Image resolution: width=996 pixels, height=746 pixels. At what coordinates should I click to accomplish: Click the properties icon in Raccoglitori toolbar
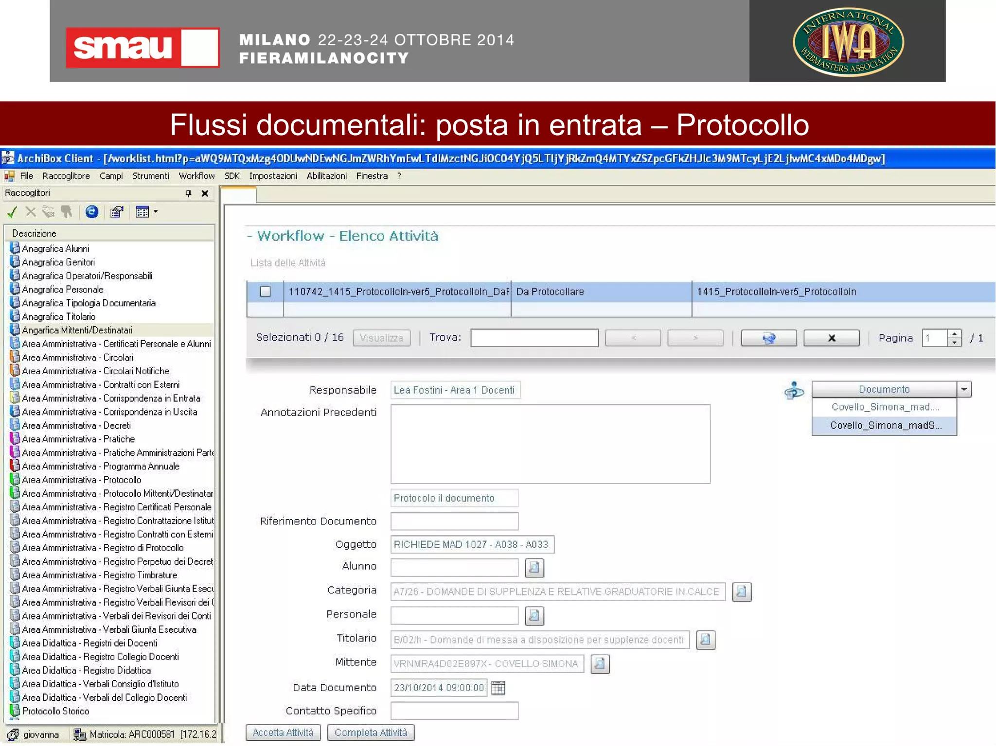click(117, 212)
